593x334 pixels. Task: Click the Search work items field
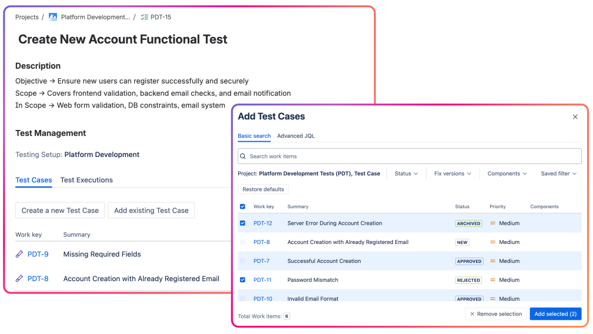coord(412,156)
